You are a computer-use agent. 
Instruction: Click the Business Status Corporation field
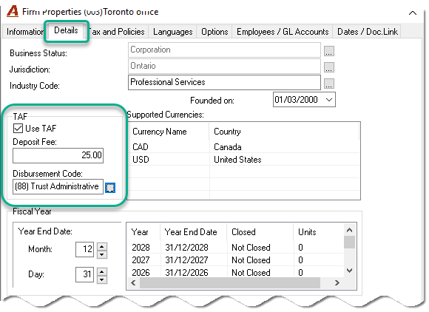pyautogui.click(x=224, y=50)
